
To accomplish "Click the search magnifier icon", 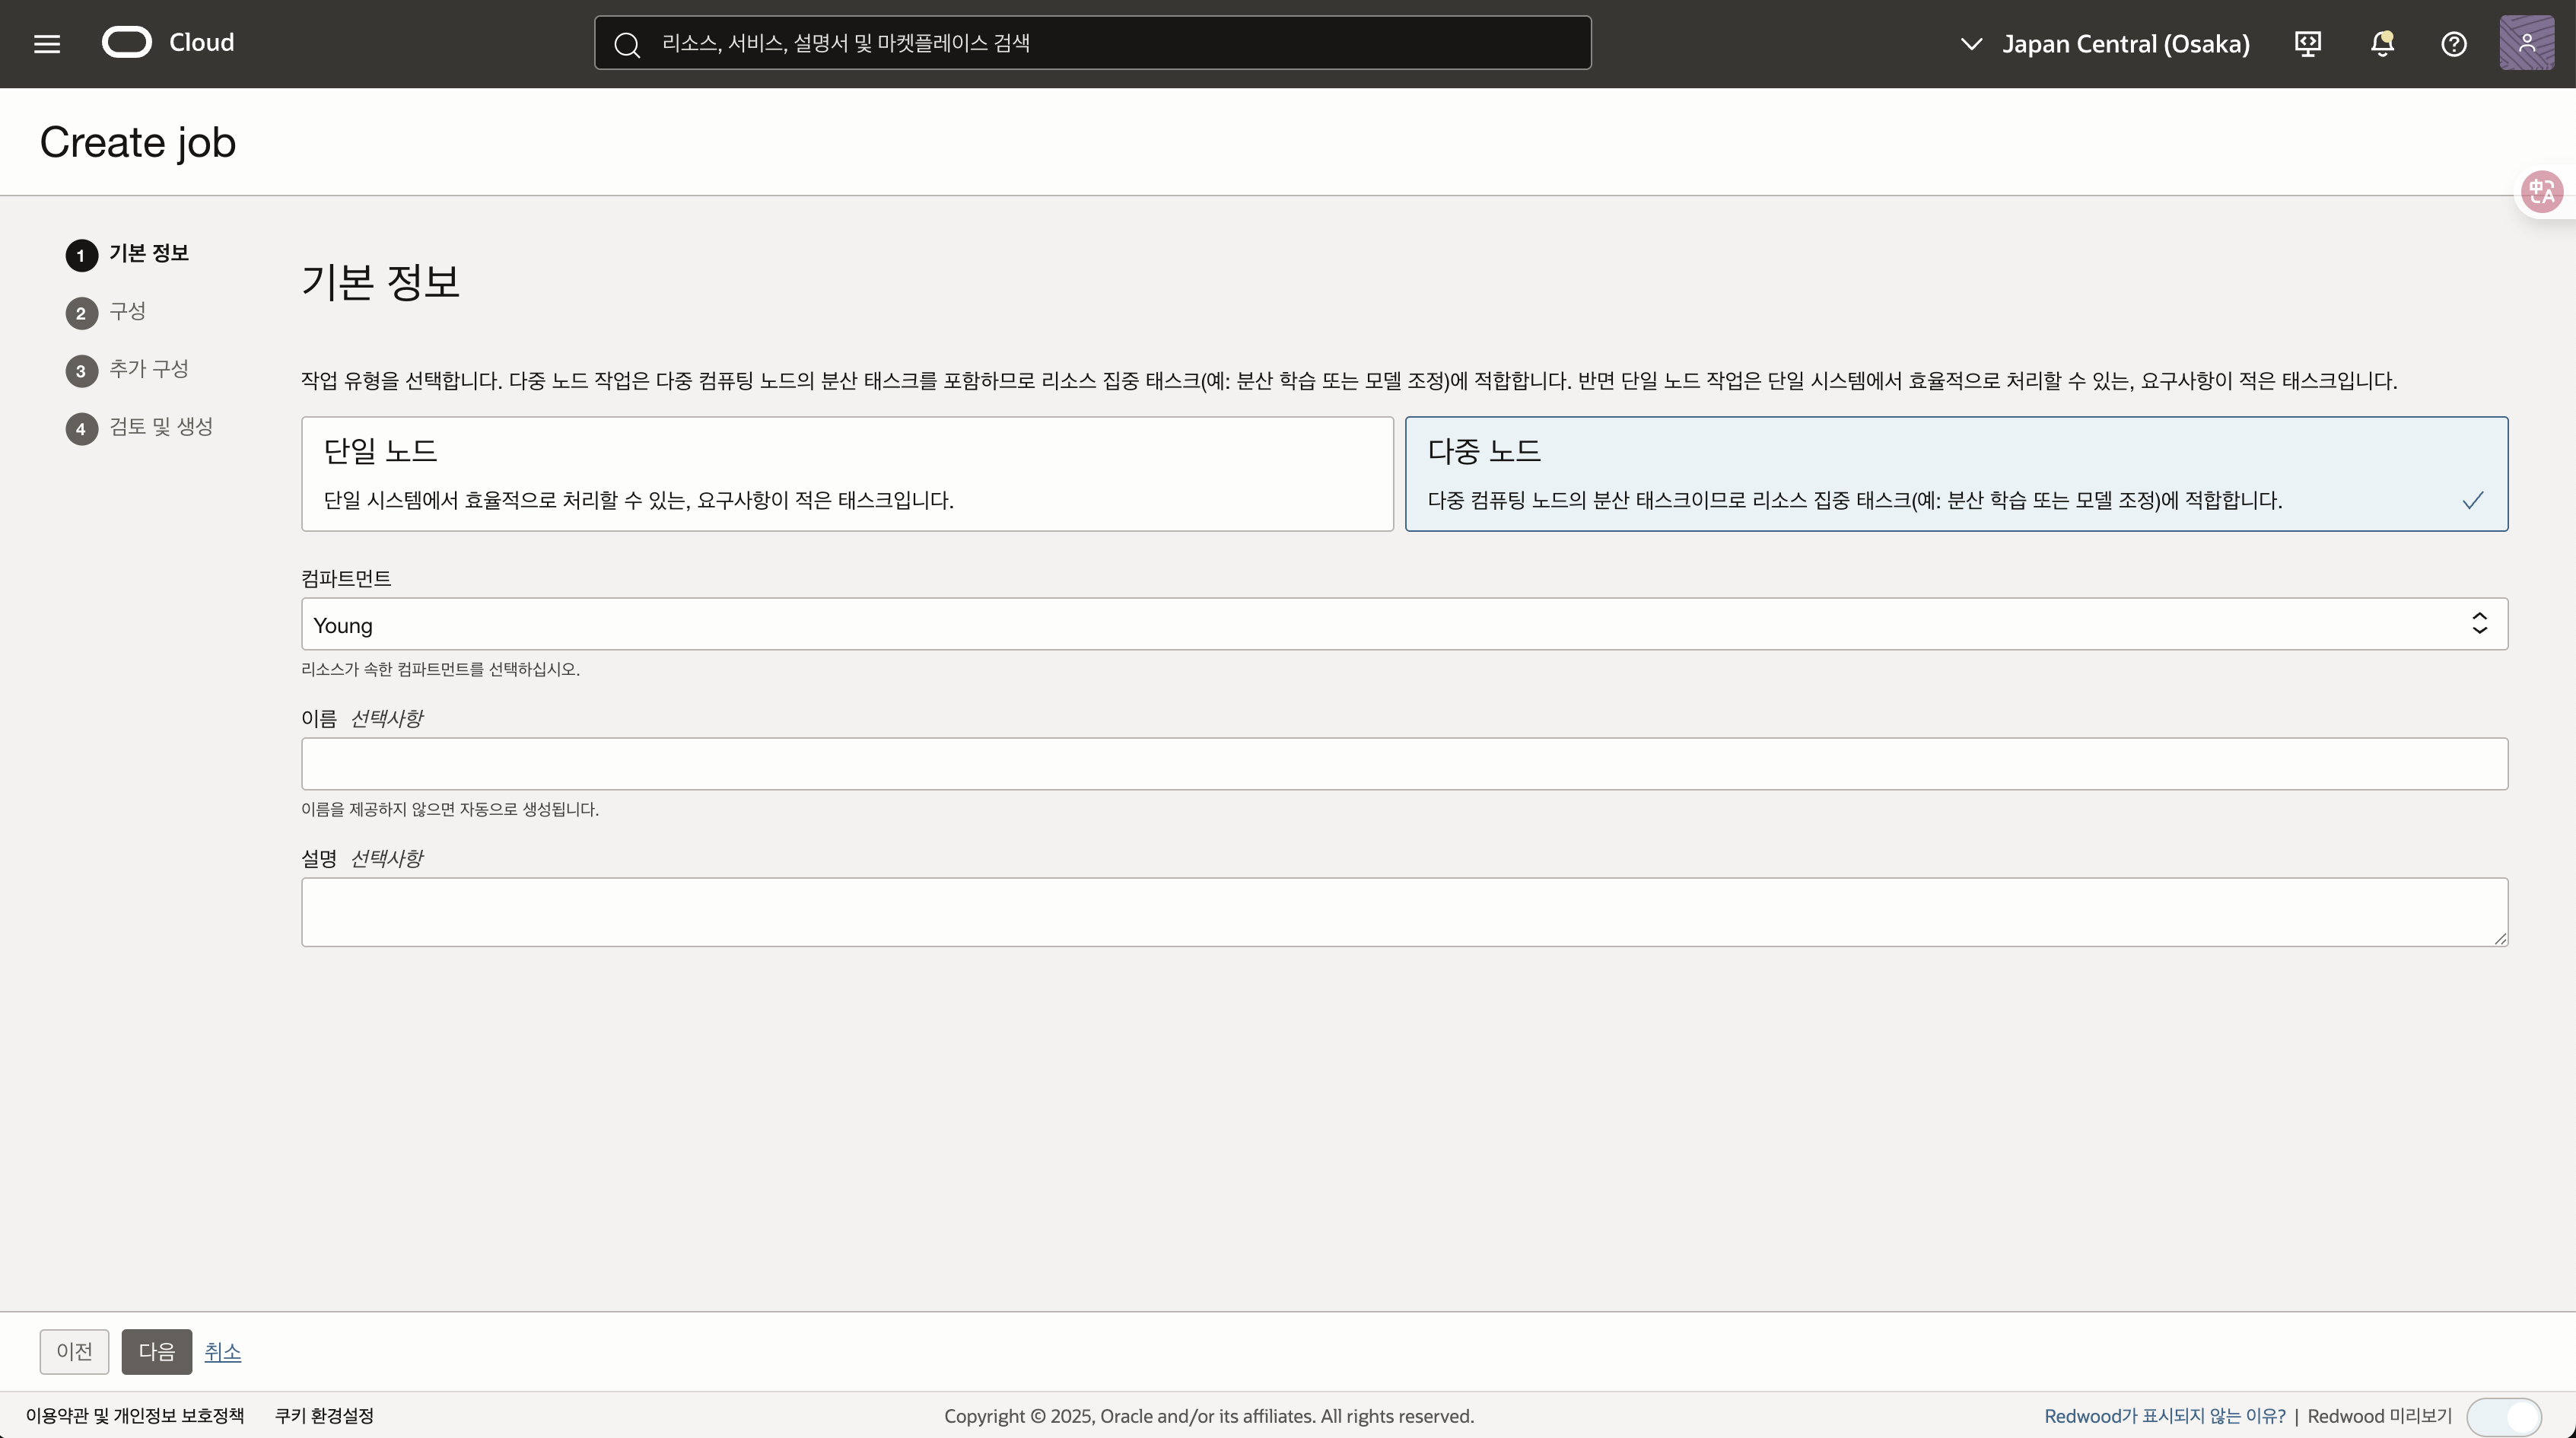I will [627, 44].
